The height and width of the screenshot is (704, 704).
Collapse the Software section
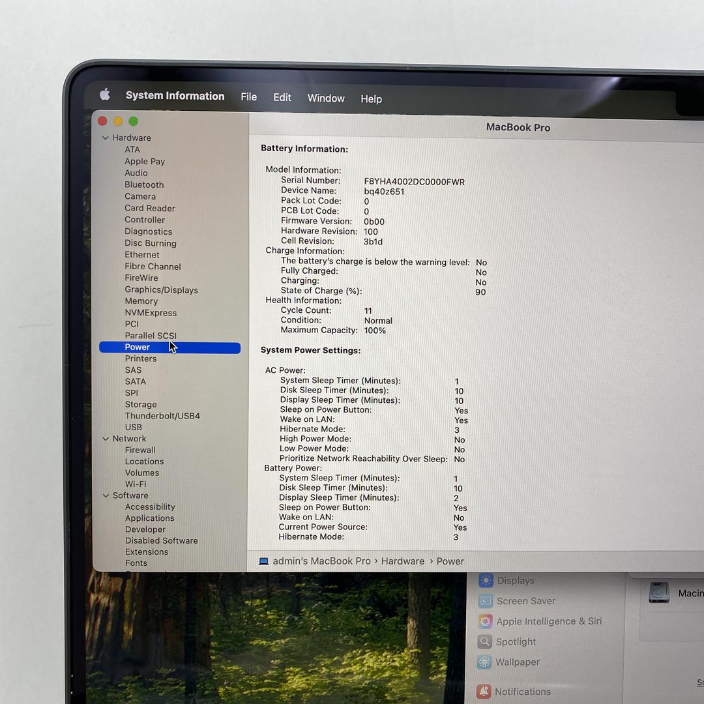coord(106,495)
